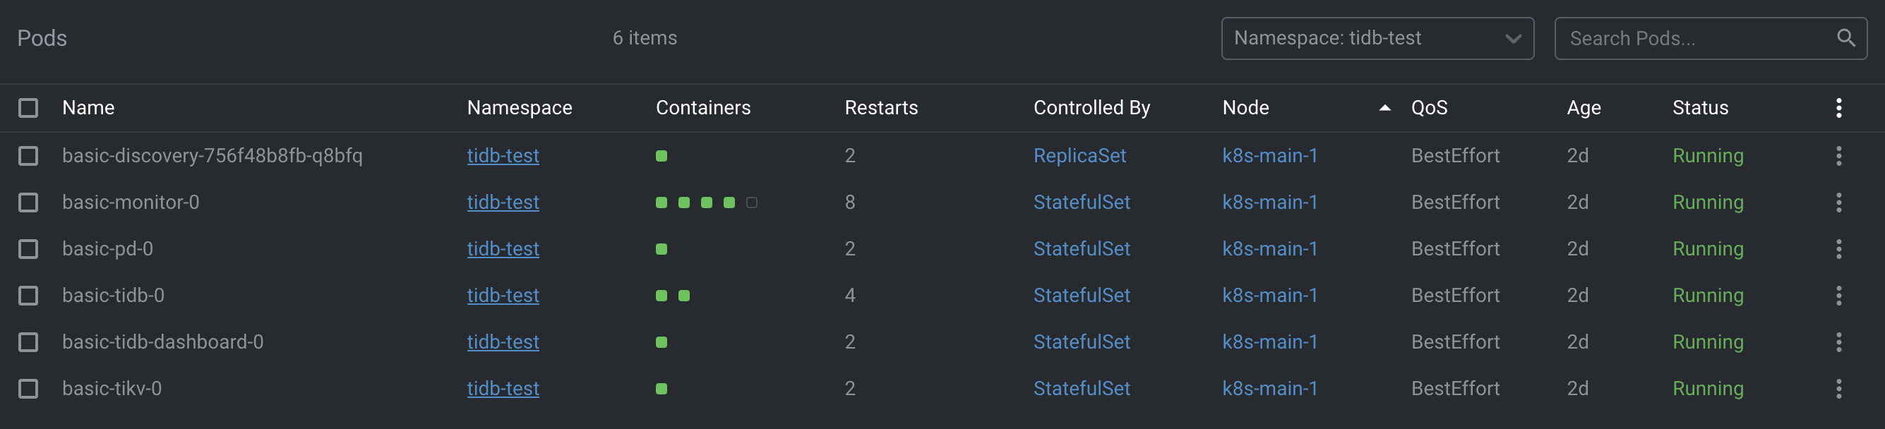Screen dimensions: 1885x429
Task: Click the search magnifier icon
Action: (x=1845, y=38)
